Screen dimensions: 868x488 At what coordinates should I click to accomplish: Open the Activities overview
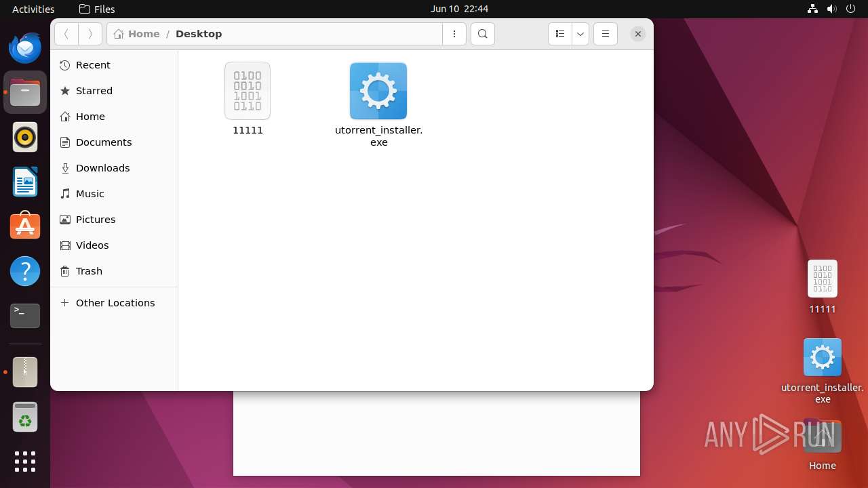tap(33, 9)
